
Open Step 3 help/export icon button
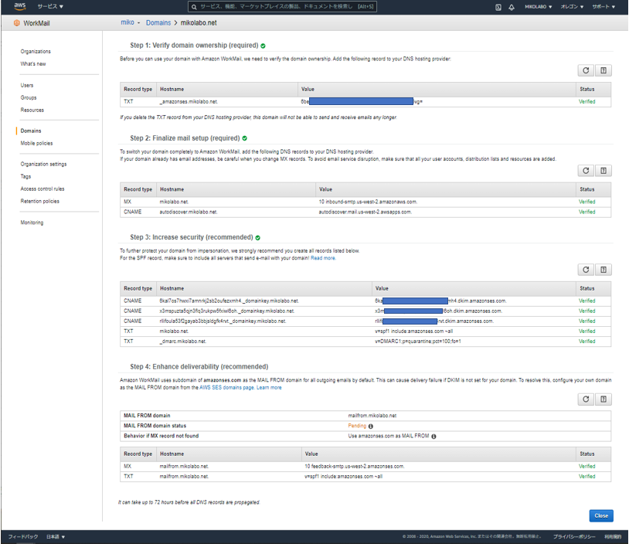603,270
